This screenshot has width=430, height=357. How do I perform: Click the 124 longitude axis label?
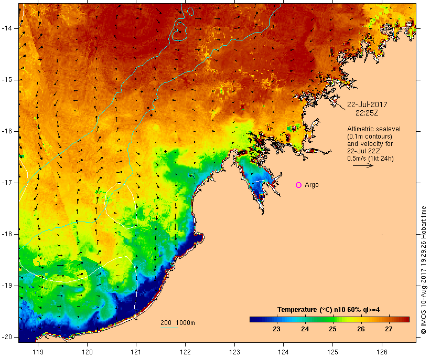point(283,352)
